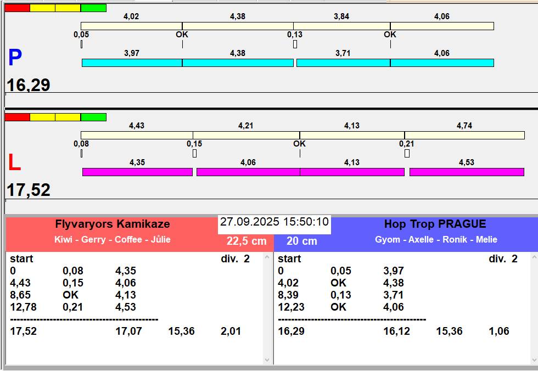Click the green start light in lane L

tap(94, 117)
